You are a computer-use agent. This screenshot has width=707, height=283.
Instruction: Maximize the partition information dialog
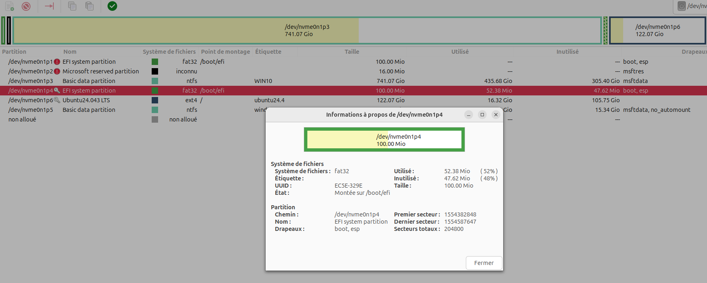click(x=482, y=115)
